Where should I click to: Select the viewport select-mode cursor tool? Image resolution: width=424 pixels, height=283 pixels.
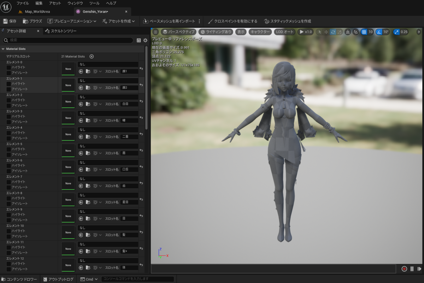[x=320, y=32]
